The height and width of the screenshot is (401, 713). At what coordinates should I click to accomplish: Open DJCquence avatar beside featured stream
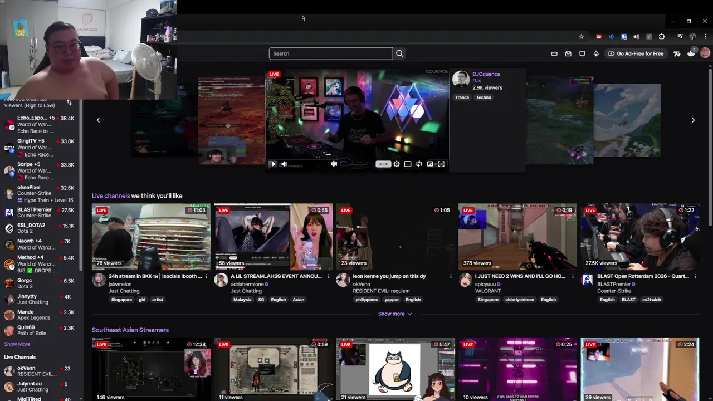click(461, 79)
